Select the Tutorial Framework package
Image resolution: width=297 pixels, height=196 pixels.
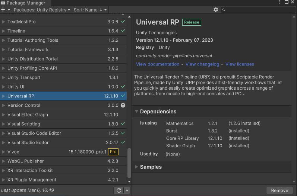63,49
